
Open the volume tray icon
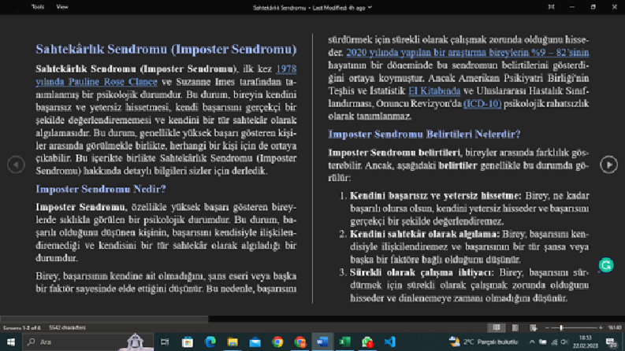pos(564,342)
